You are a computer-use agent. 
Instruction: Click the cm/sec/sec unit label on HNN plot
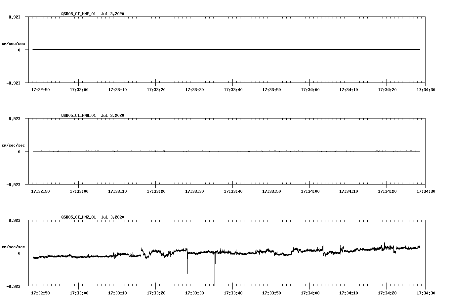pyautogui.click(x=13, y=145)
